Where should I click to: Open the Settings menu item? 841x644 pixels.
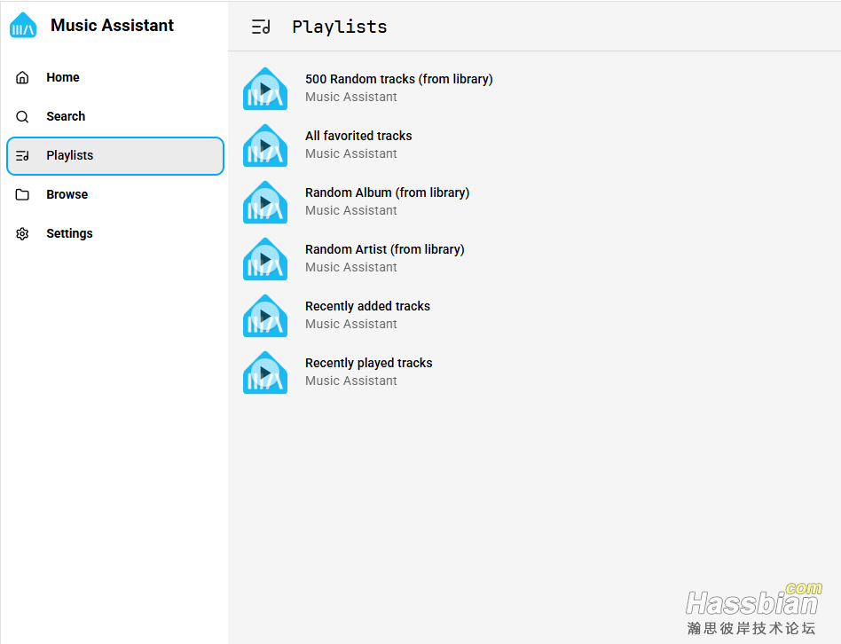tap(69, 233)
